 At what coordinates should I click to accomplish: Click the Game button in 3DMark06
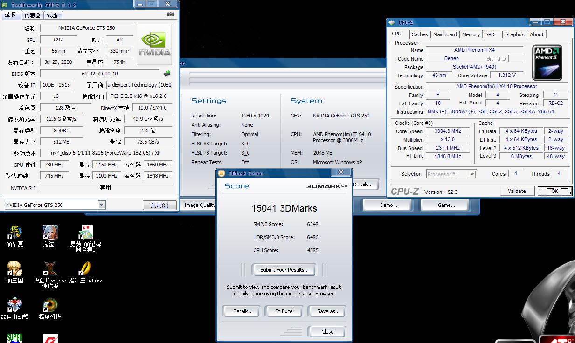pos(446,205)
